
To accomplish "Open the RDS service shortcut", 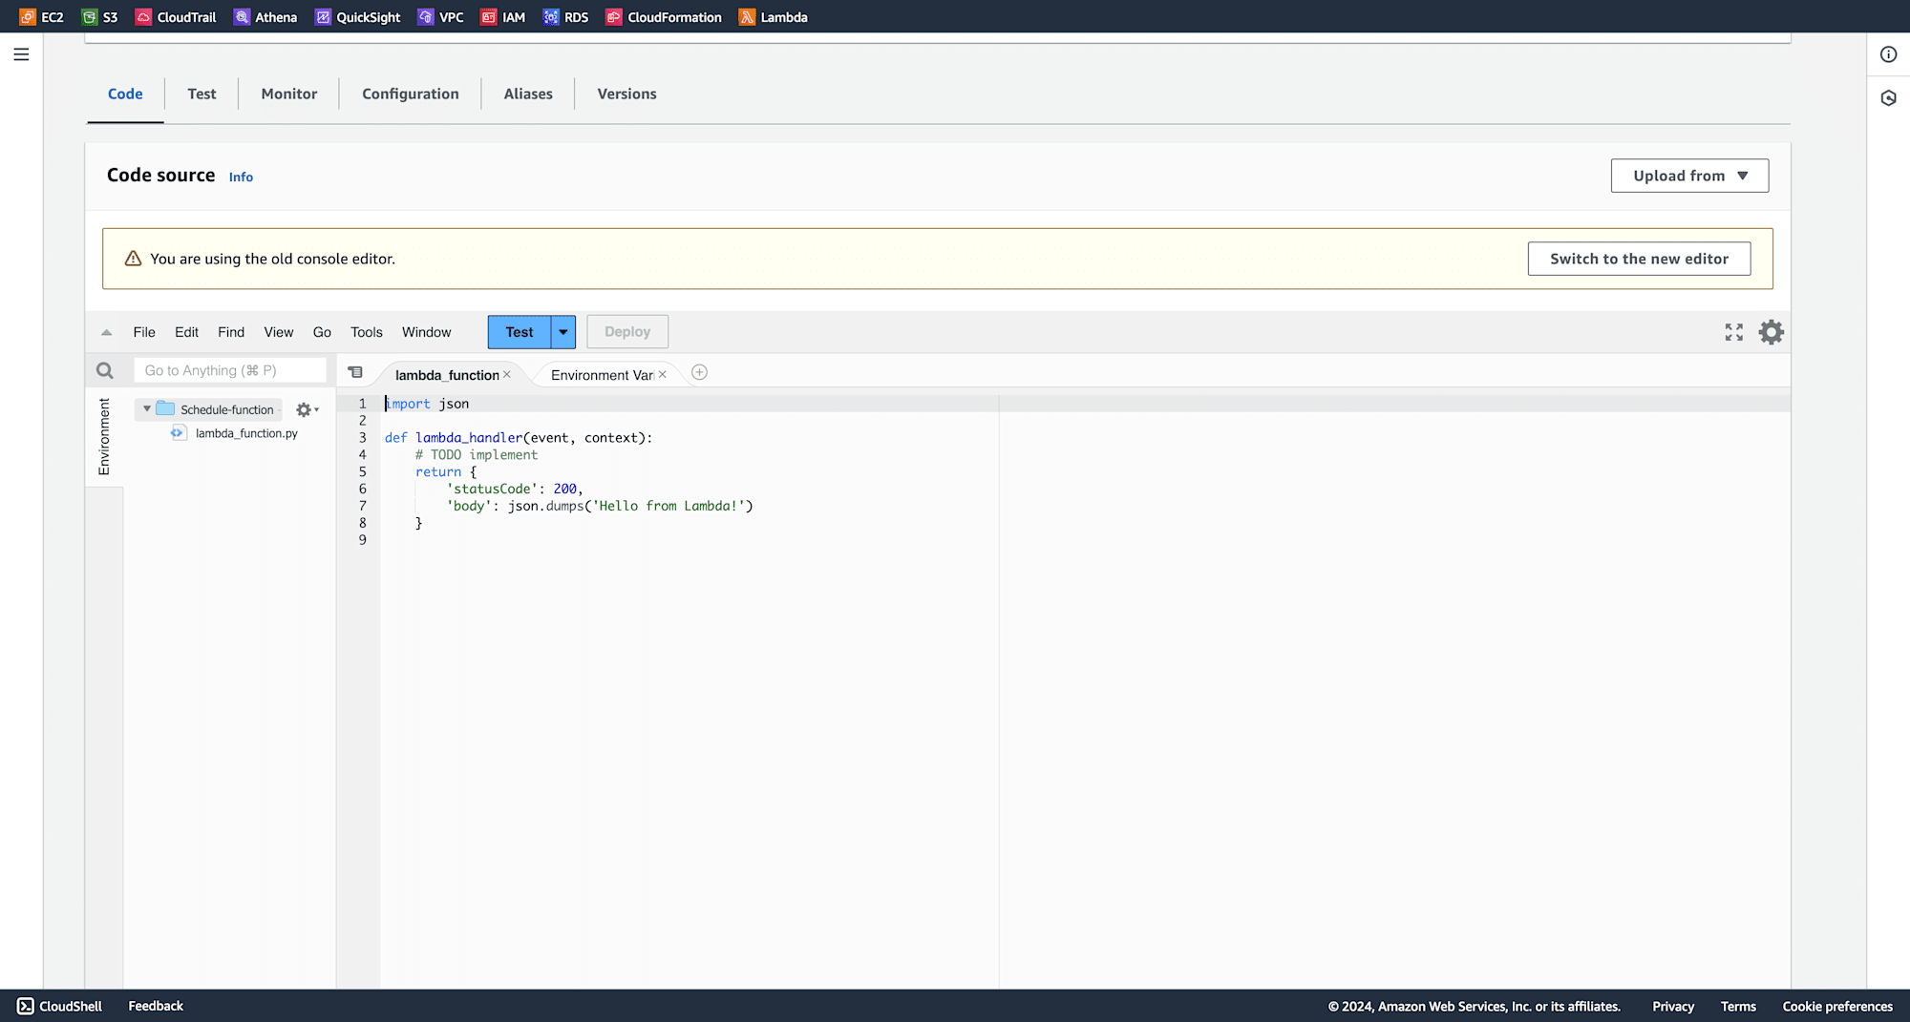I will (565, 17).
